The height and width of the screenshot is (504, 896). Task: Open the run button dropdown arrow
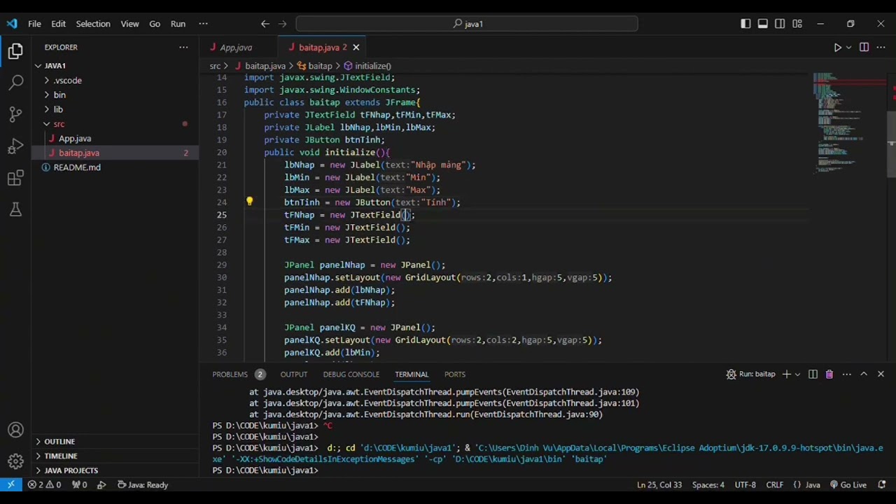pyautogui.click(x=848, y=48)
